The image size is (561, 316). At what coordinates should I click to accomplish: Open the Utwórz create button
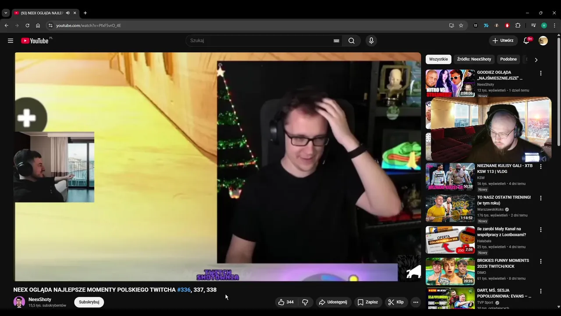[x=502, y=41]
